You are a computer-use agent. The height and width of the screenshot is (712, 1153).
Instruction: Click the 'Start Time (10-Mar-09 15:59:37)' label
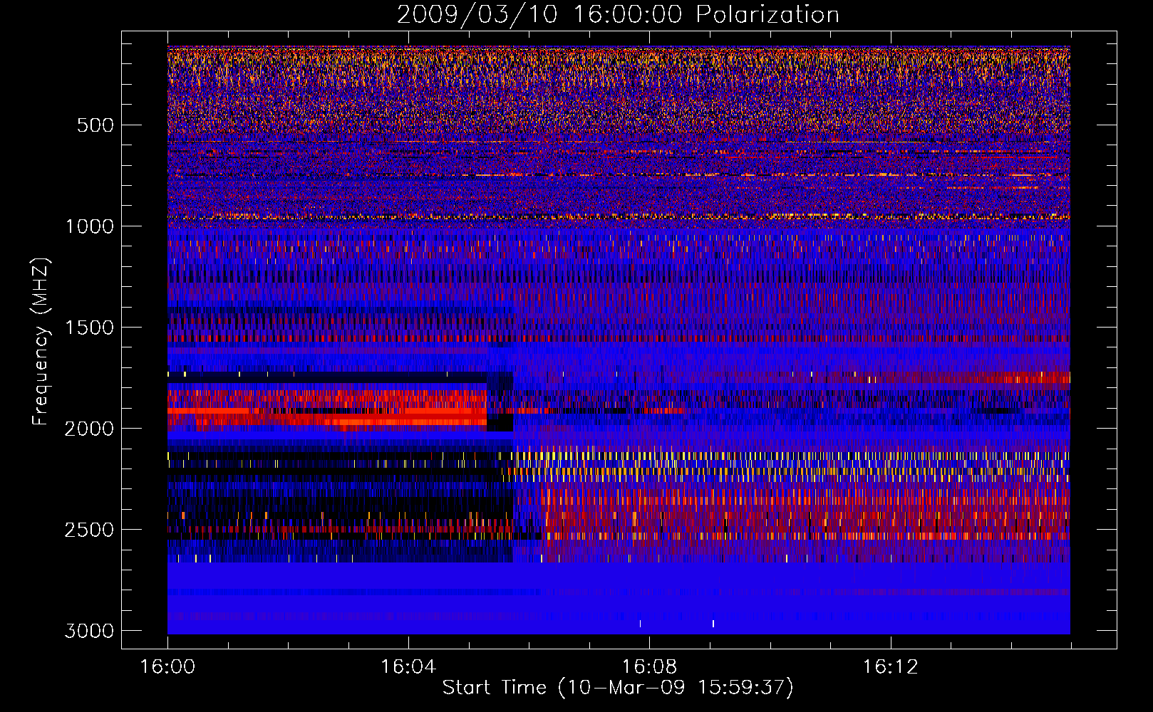(618, 688)
